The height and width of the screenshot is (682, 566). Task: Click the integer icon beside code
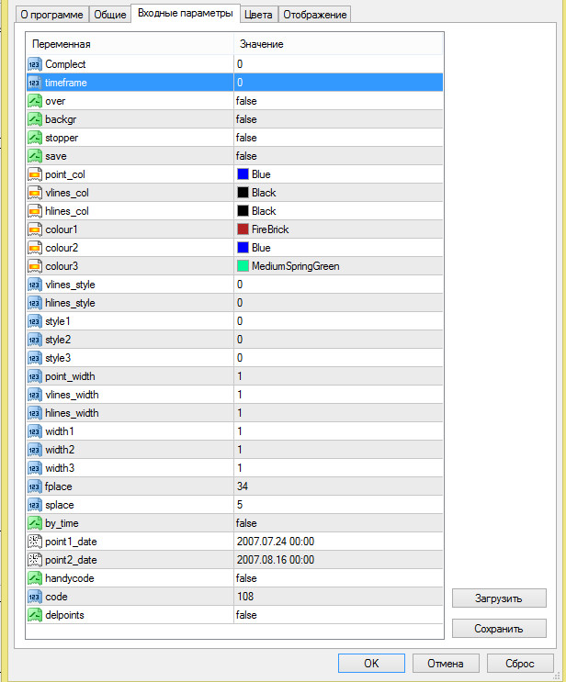point(35,597)
